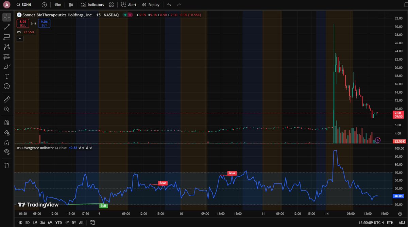Click the Bull divergence label
The height and width of the screenshot is (227, 408).
103,206
